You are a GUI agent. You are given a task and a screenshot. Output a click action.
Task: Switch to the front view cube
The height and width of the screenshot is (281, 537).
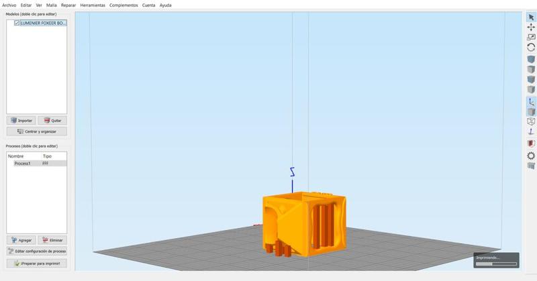pos(531,79)
